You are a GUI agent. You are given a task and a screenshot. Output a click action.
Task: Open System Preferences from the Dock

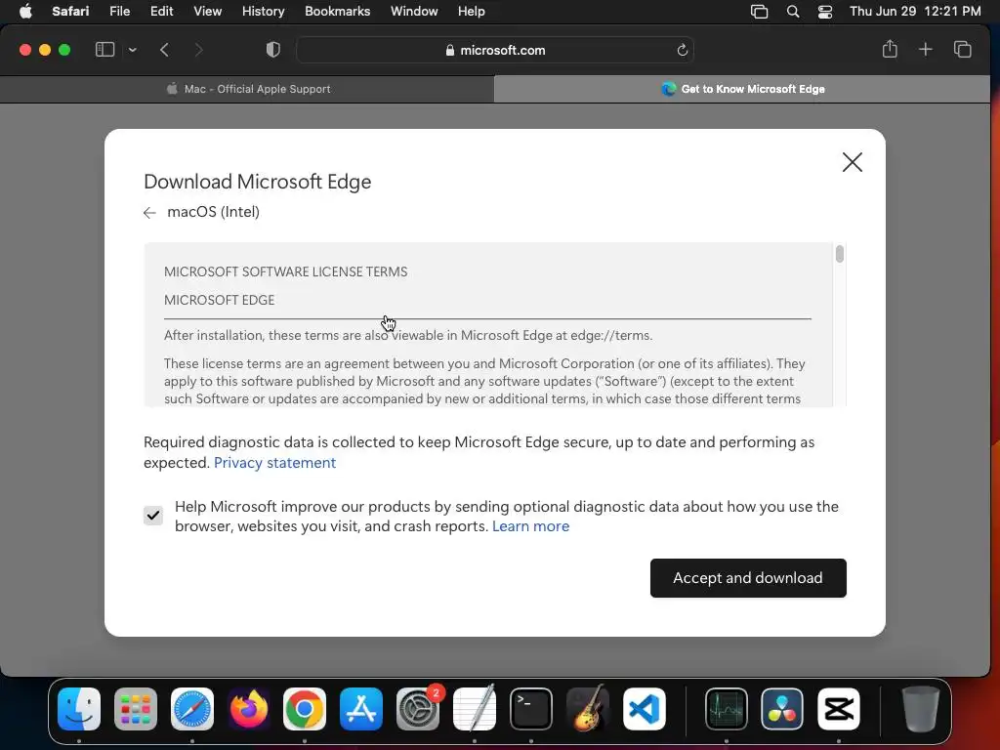[418, 709]
